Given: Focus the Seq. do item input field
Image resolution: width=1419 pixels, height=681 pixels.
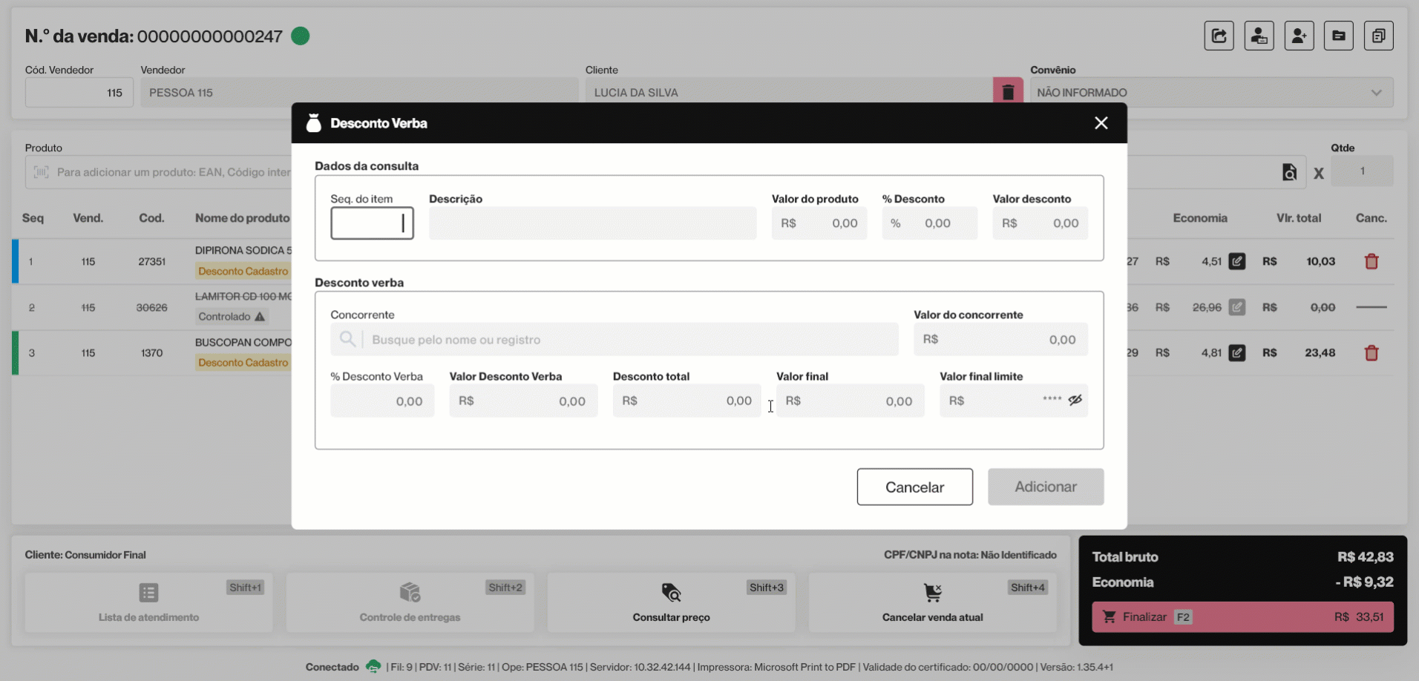Looking at the screenshot, I should [371, 223].
